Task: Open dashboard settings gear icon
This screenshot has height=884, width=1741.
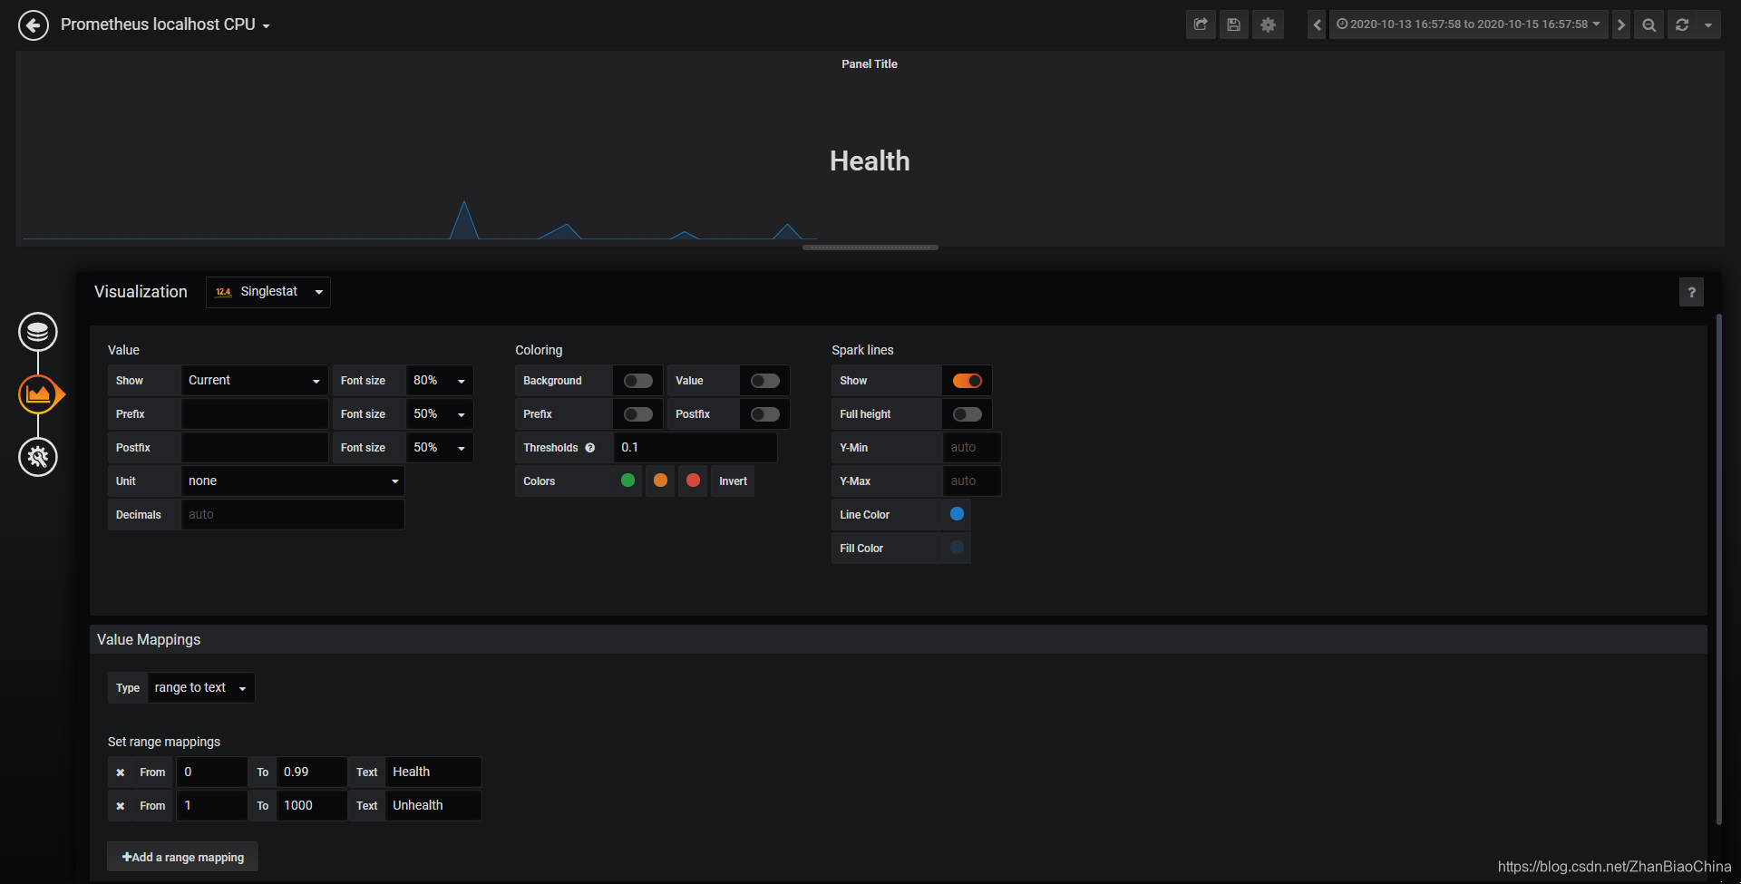Action: click(1268, 24)
